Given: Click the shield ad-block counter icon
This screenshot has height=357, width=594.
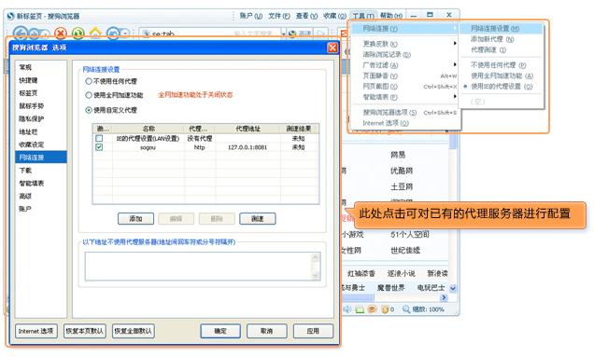Looking at the screenshot, I should point(386,309).
